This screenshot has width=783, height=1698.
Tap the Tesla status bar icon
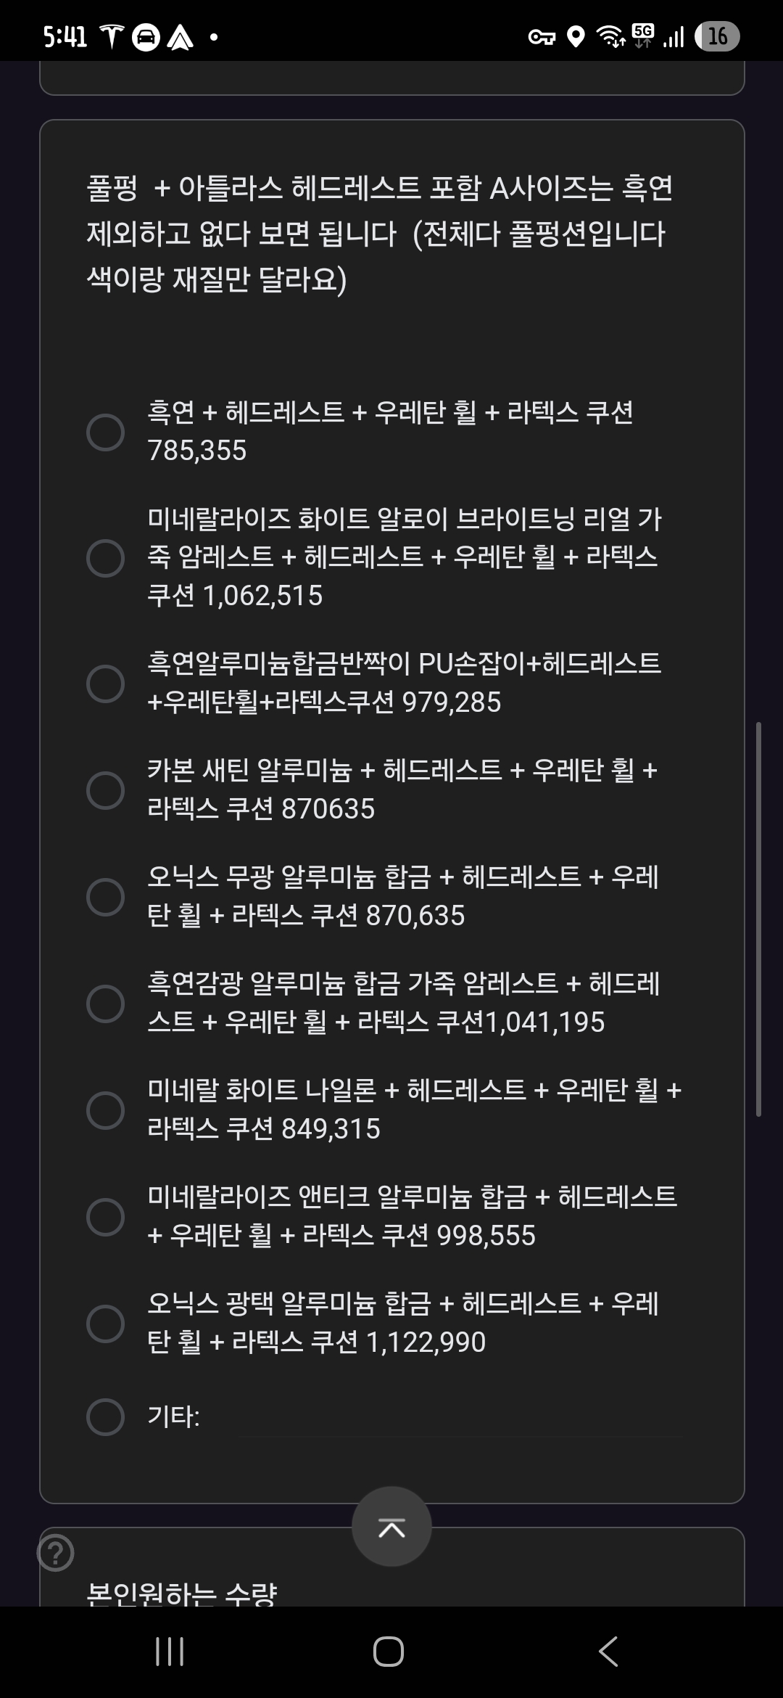click(112, 36)
